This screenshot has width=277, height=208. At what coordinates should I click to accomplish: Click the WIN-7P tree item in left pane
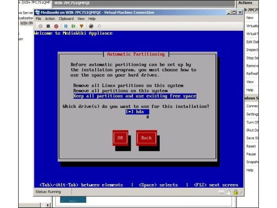click(x=26, y=23)
